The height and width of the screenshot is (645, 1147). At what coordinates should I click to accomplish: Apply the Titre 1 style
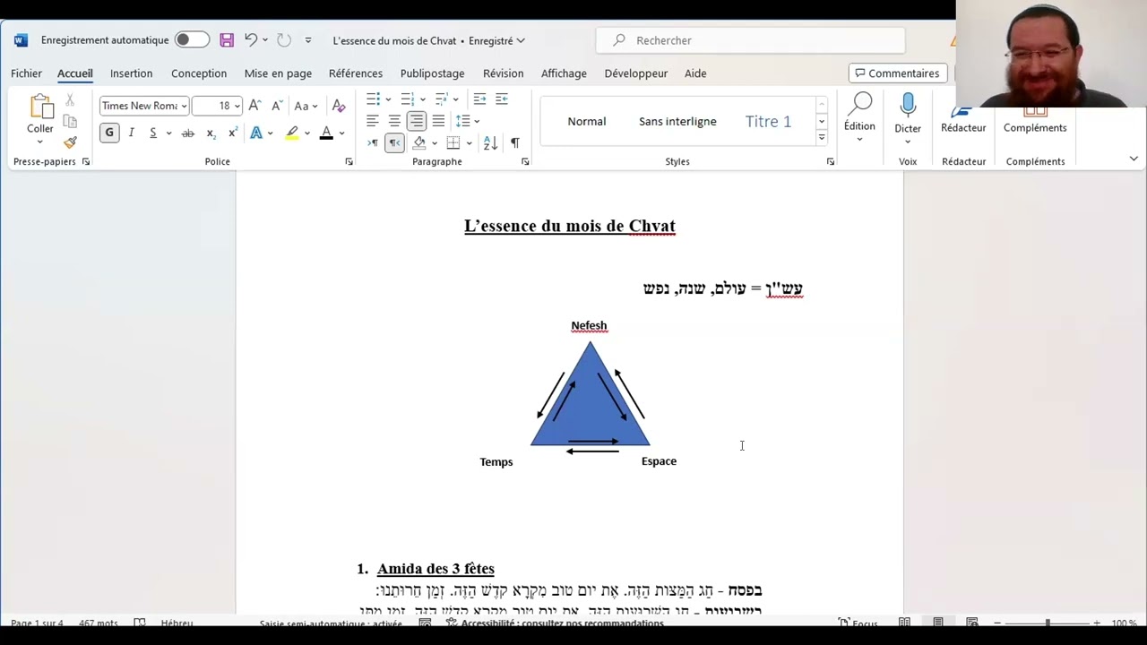pyautogui.click(x=768, y=121)
